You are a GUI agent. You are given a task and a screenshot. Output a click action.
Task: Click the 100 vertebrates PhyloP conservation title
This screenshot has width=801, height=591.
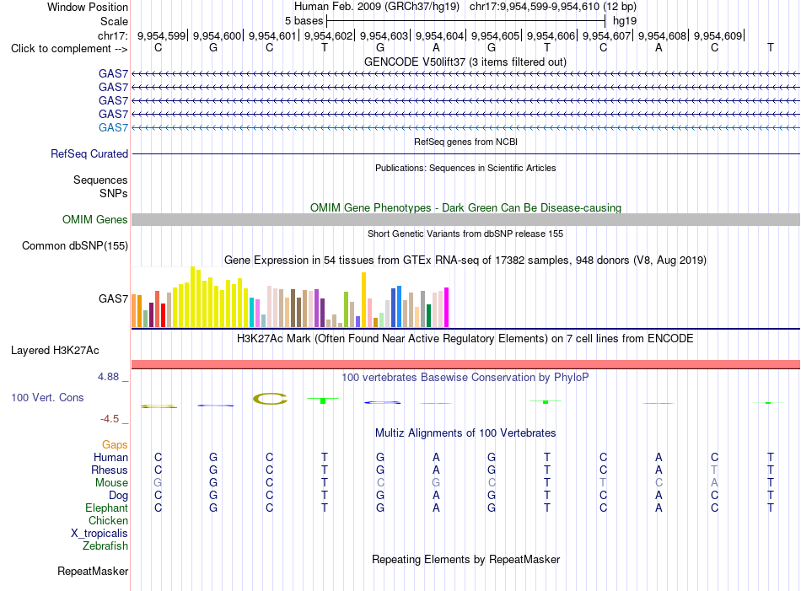tap(465, 378)
